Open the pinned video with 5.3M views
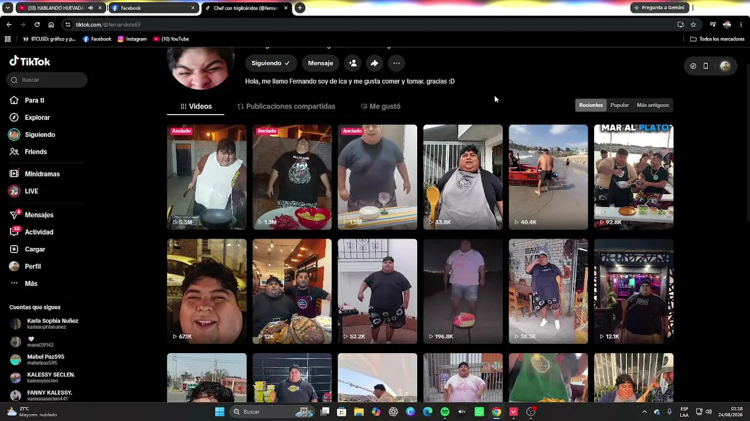750x421 pixels. pyautogui.click(x=207, y=177)
